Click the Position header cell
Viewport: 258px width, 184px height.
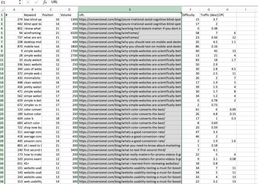(x=51, y=15)
